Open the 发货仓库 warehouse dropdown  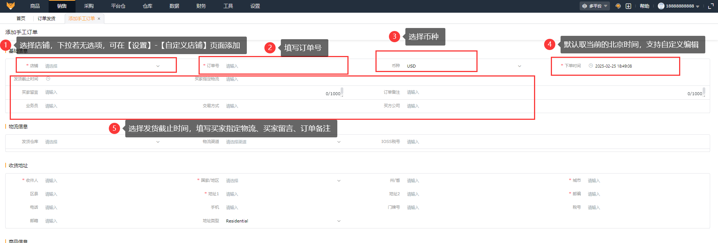click(x=102, y=142)
